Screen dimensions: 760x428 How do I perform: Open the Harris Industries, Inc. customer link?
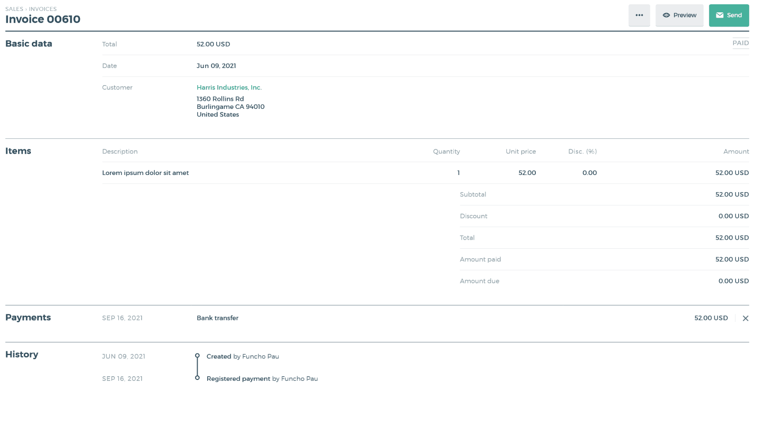coord(229,87)
